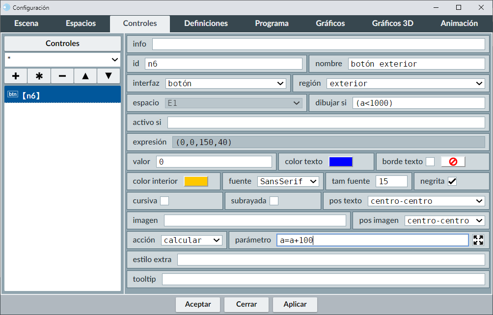The image size is (493, 315).
Task: Open the blue color texto swatch
Action: 341,162
